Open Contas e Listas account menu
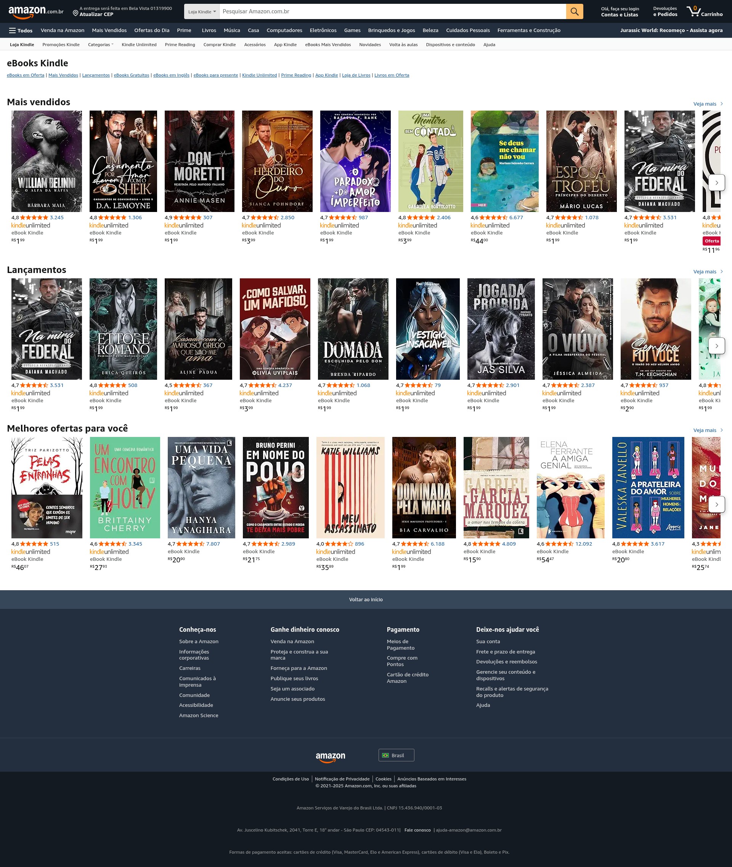732x867 pixels. tap(620, 11)
